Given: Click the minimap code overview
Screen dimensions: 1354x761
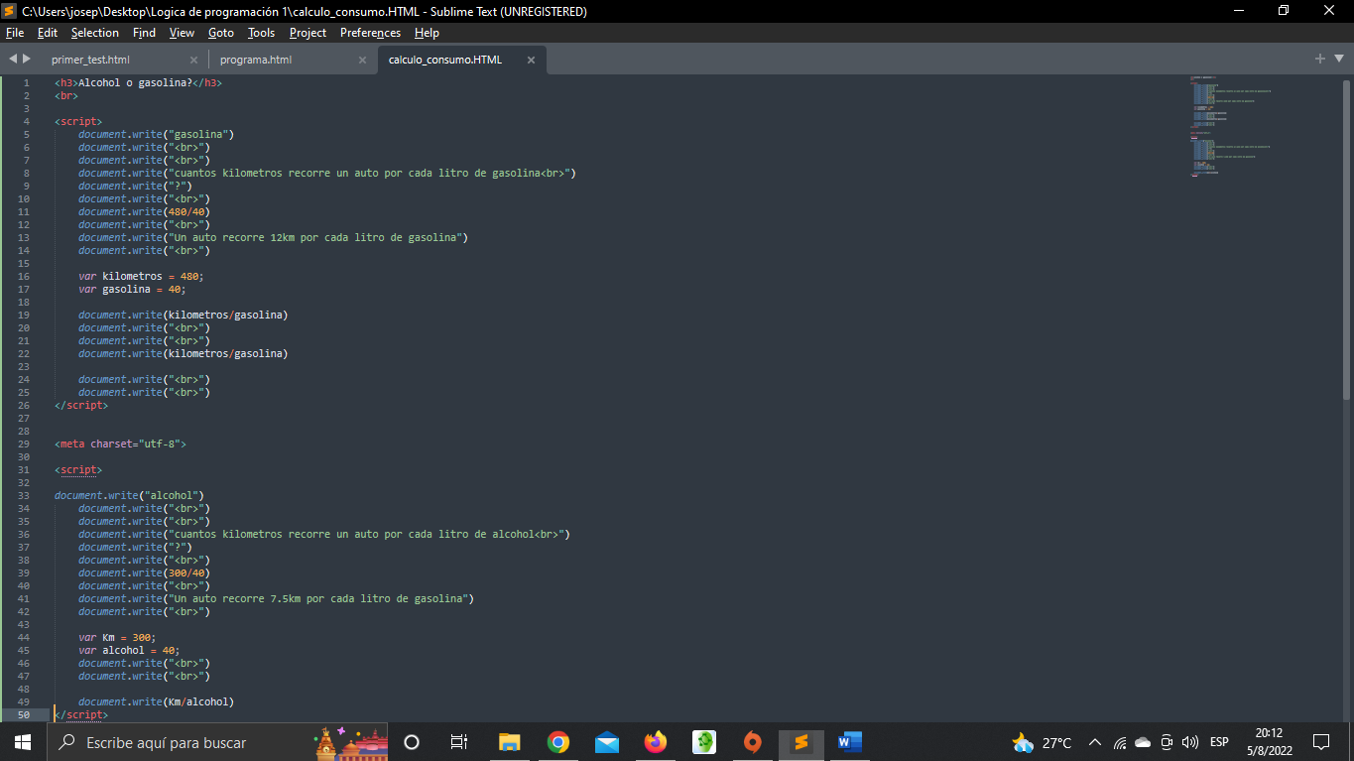Looking at the screenshot, I should pyautogui.click(x=1230, y=125).
